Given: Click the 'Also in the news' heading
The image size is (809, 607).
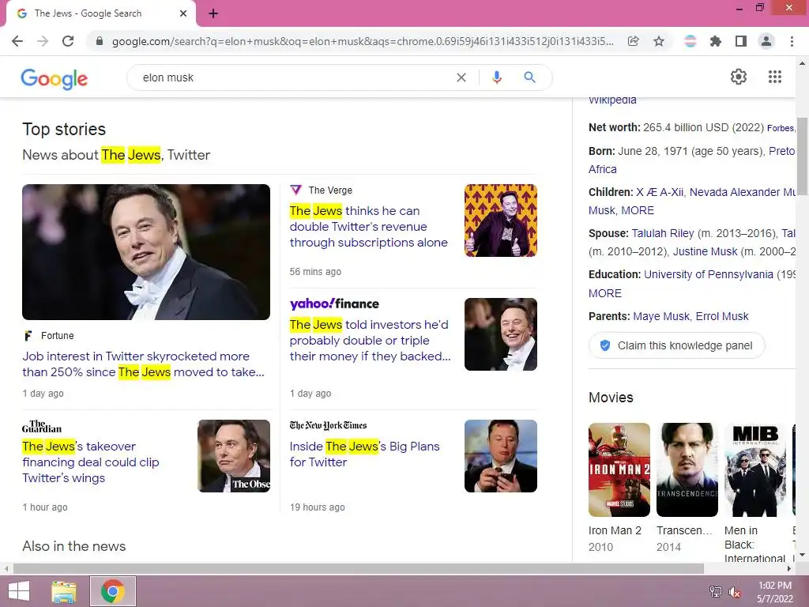Looking at the screenshot, I should pyautogui.click(x=73, y=546).
